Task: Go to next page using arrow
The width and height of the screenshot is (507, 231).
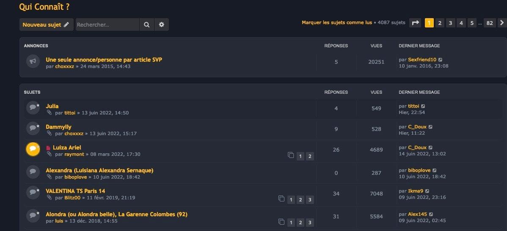Action: click(x=501, y=23)
